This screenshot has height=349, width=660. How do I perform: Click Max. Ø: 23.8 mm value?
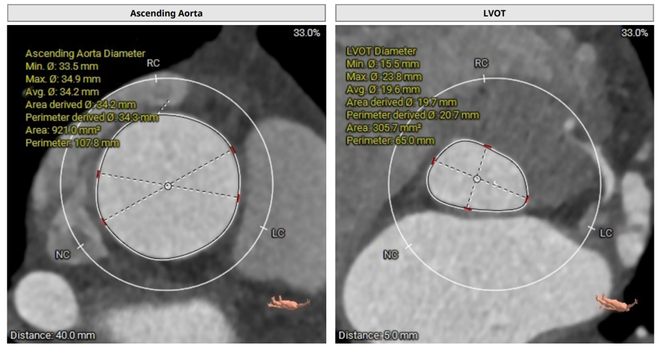coord(384,76)
